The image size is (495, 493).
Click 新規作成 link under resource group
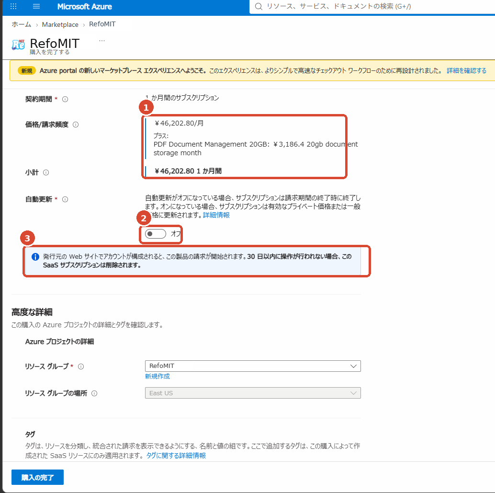[x=157, y=377]
